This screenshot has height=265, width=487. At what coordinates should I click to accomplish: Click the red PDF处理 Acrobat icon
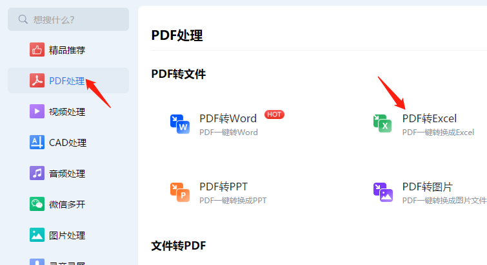pyautogui.click(x=37, y=80)
